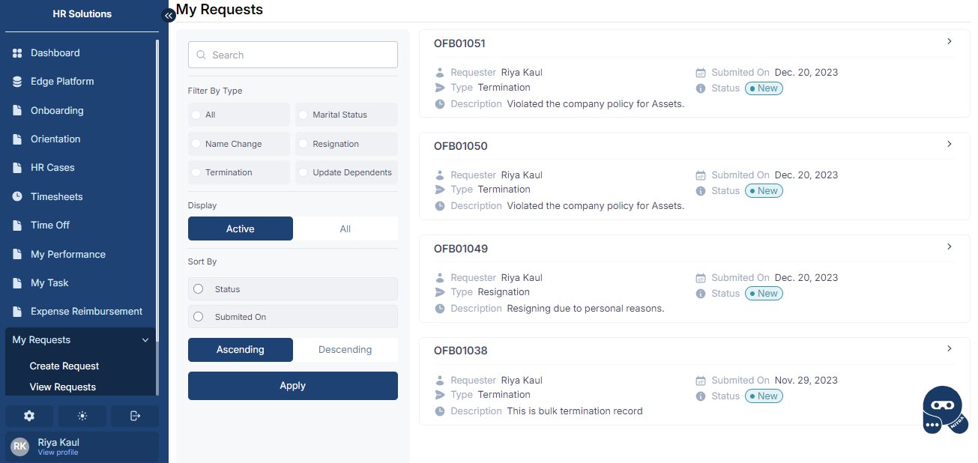Click the paper-plane Type icon in OFB01049

tap(440, 292)
